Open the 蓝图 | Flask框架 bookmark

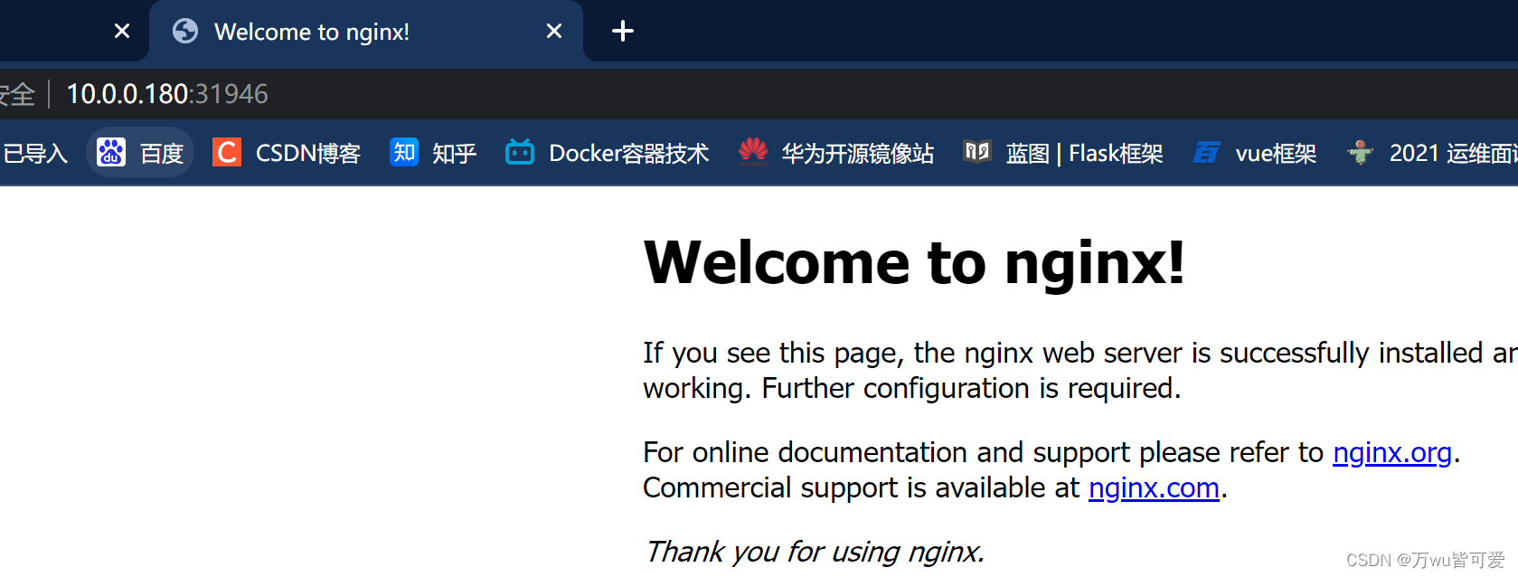[x=1063, y=153]
